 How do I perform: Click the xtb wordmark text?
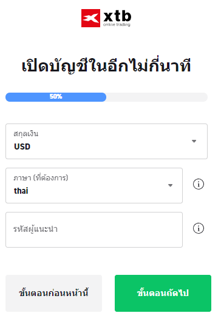point(117,16)
